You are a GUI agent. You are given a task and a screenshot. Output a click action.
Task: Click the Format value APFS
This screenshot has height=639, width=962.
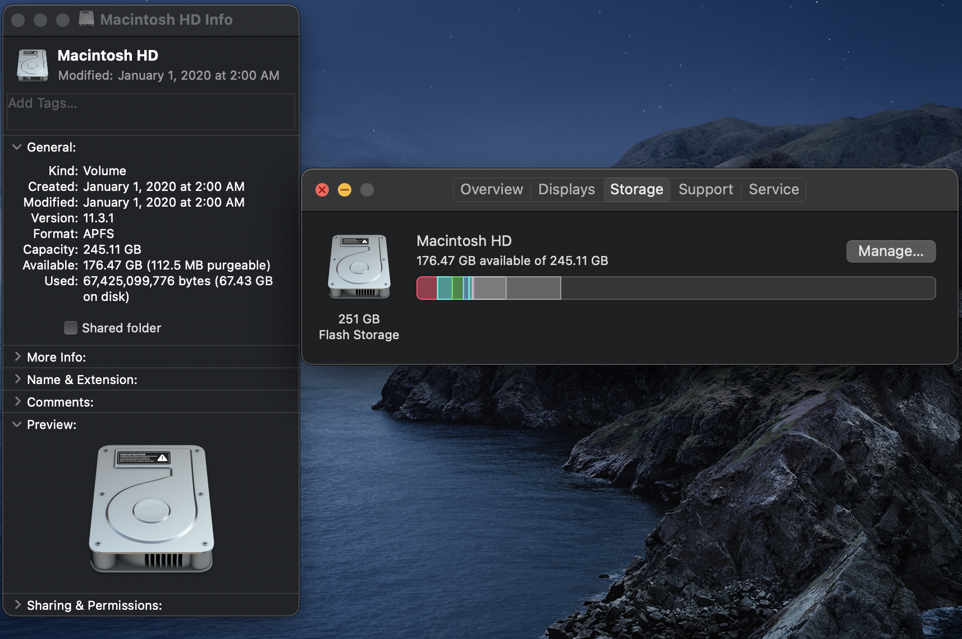tap(98, 234)
